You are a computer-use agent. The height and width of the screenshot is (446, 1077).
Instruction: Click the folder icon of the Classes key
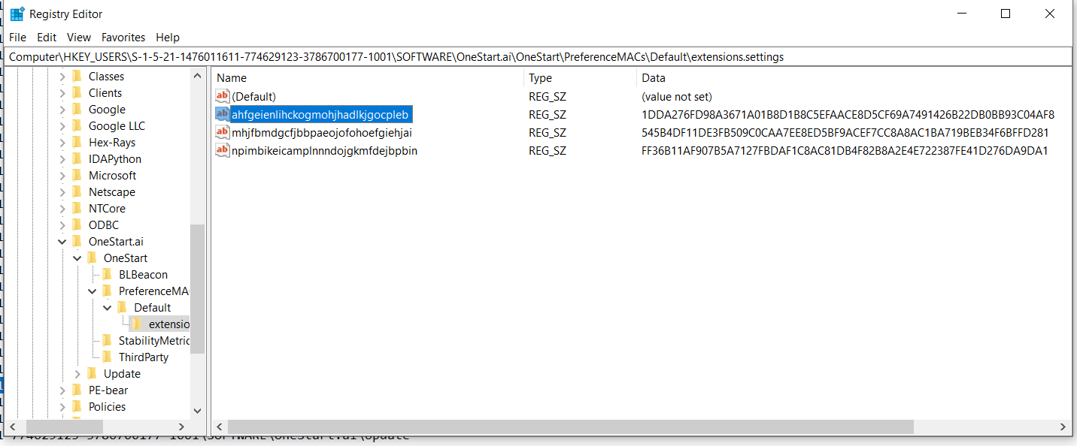pyautogui.click(x=77, y=76)
